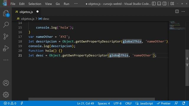This screenshot has width=189, height=106.
Task: Open the Go menu
Action: 58,4
